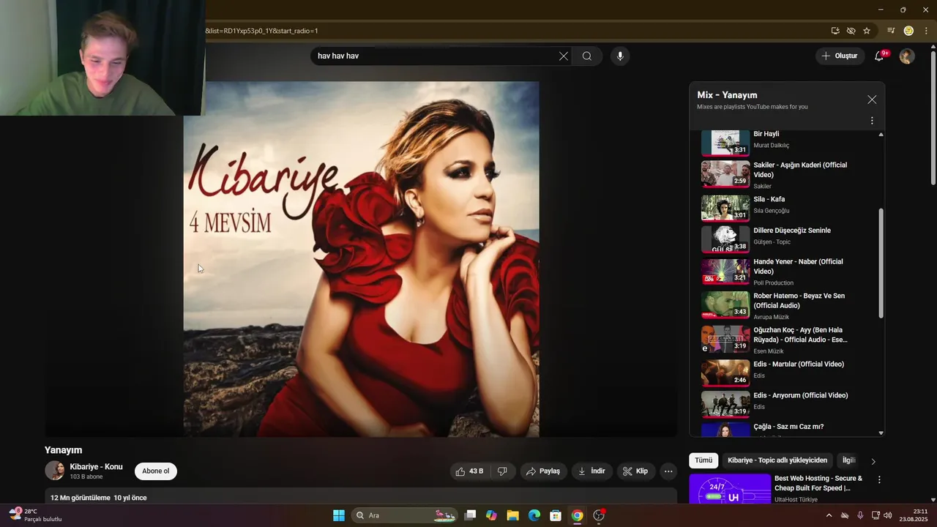Click the crossed-eye icon in the address bar
937x527 pixels.
point(851,31)
